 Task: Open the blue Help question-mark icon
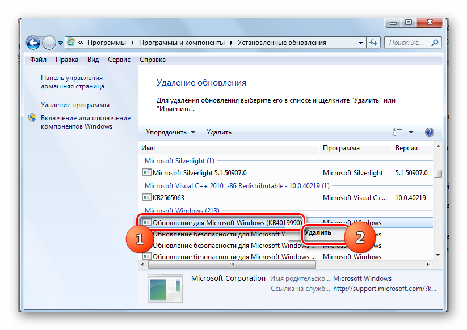coord(429,132)
